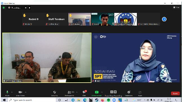Screen dimensions: 182x102
Task: Open the Participants panel
Action: 69,93
